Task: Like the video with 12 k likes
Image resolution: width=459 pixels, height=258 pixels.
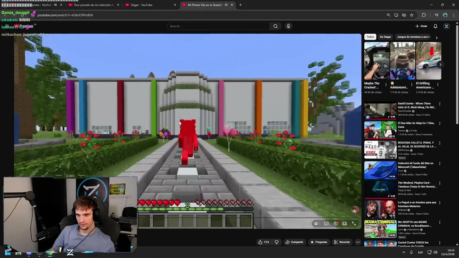Action: pos(263,242)
